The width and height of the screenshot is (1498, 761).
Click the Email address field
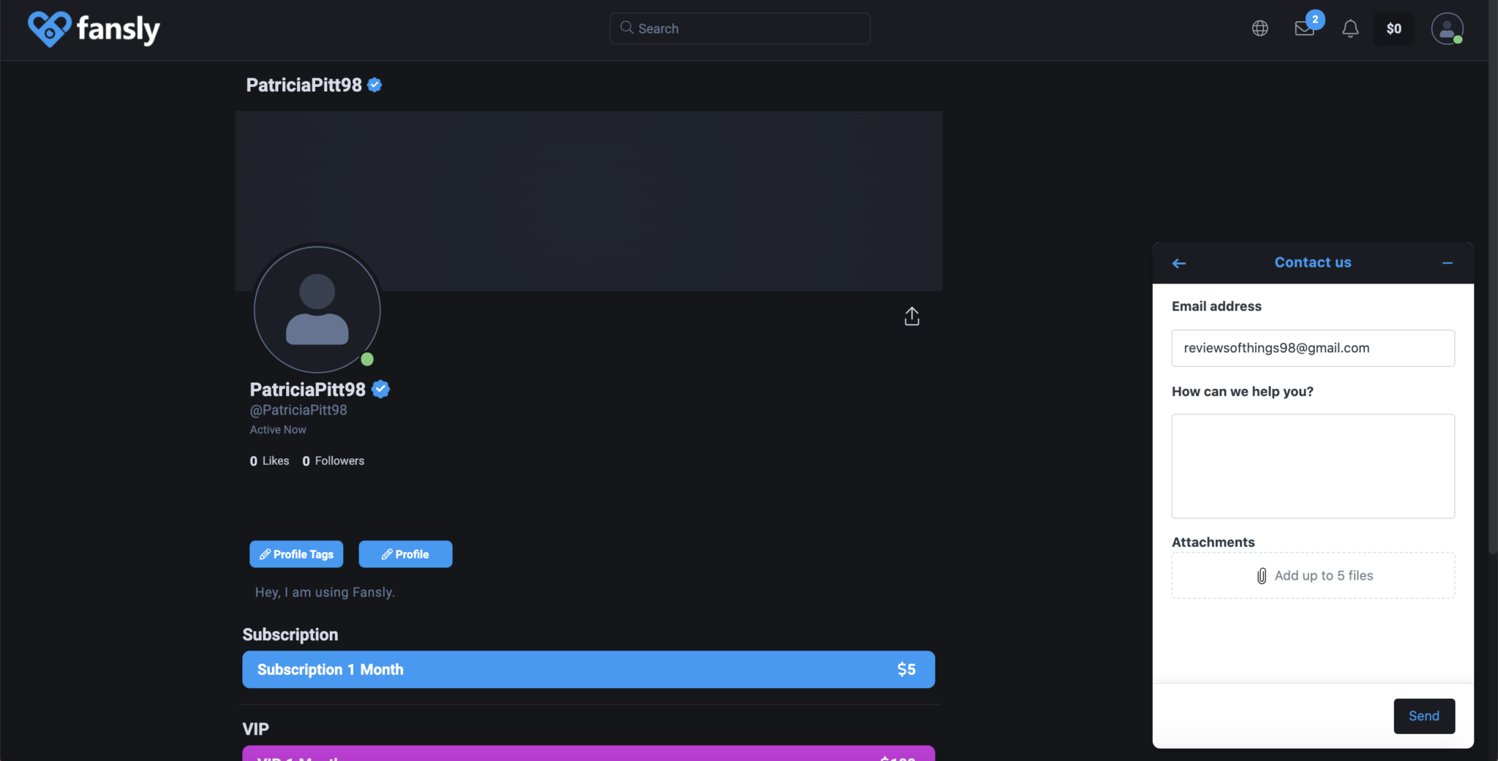pos(1313,348)
